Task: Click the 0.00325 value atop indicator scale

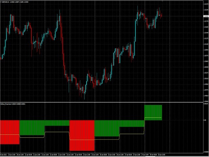Action: tap(206, 104)
